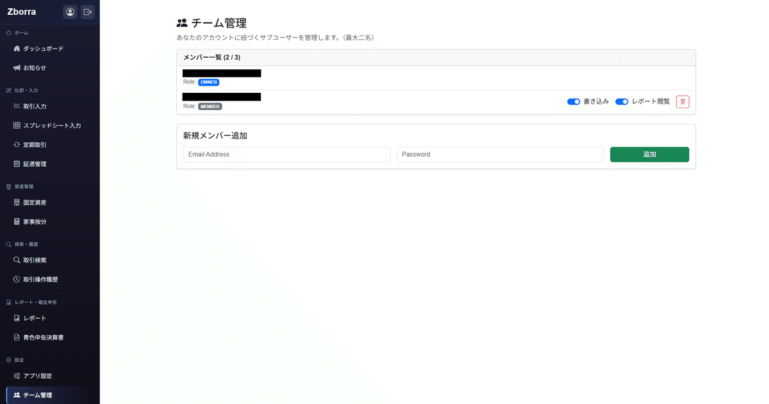Click the Zborra logo link
Screen dimensions: 769x404
tap(21, 11)
